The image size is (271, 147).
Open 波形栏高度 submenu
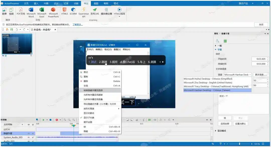point(100,109)
